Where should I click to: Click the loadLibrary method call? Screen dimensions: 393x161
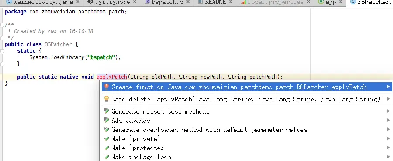pos(67,57)
